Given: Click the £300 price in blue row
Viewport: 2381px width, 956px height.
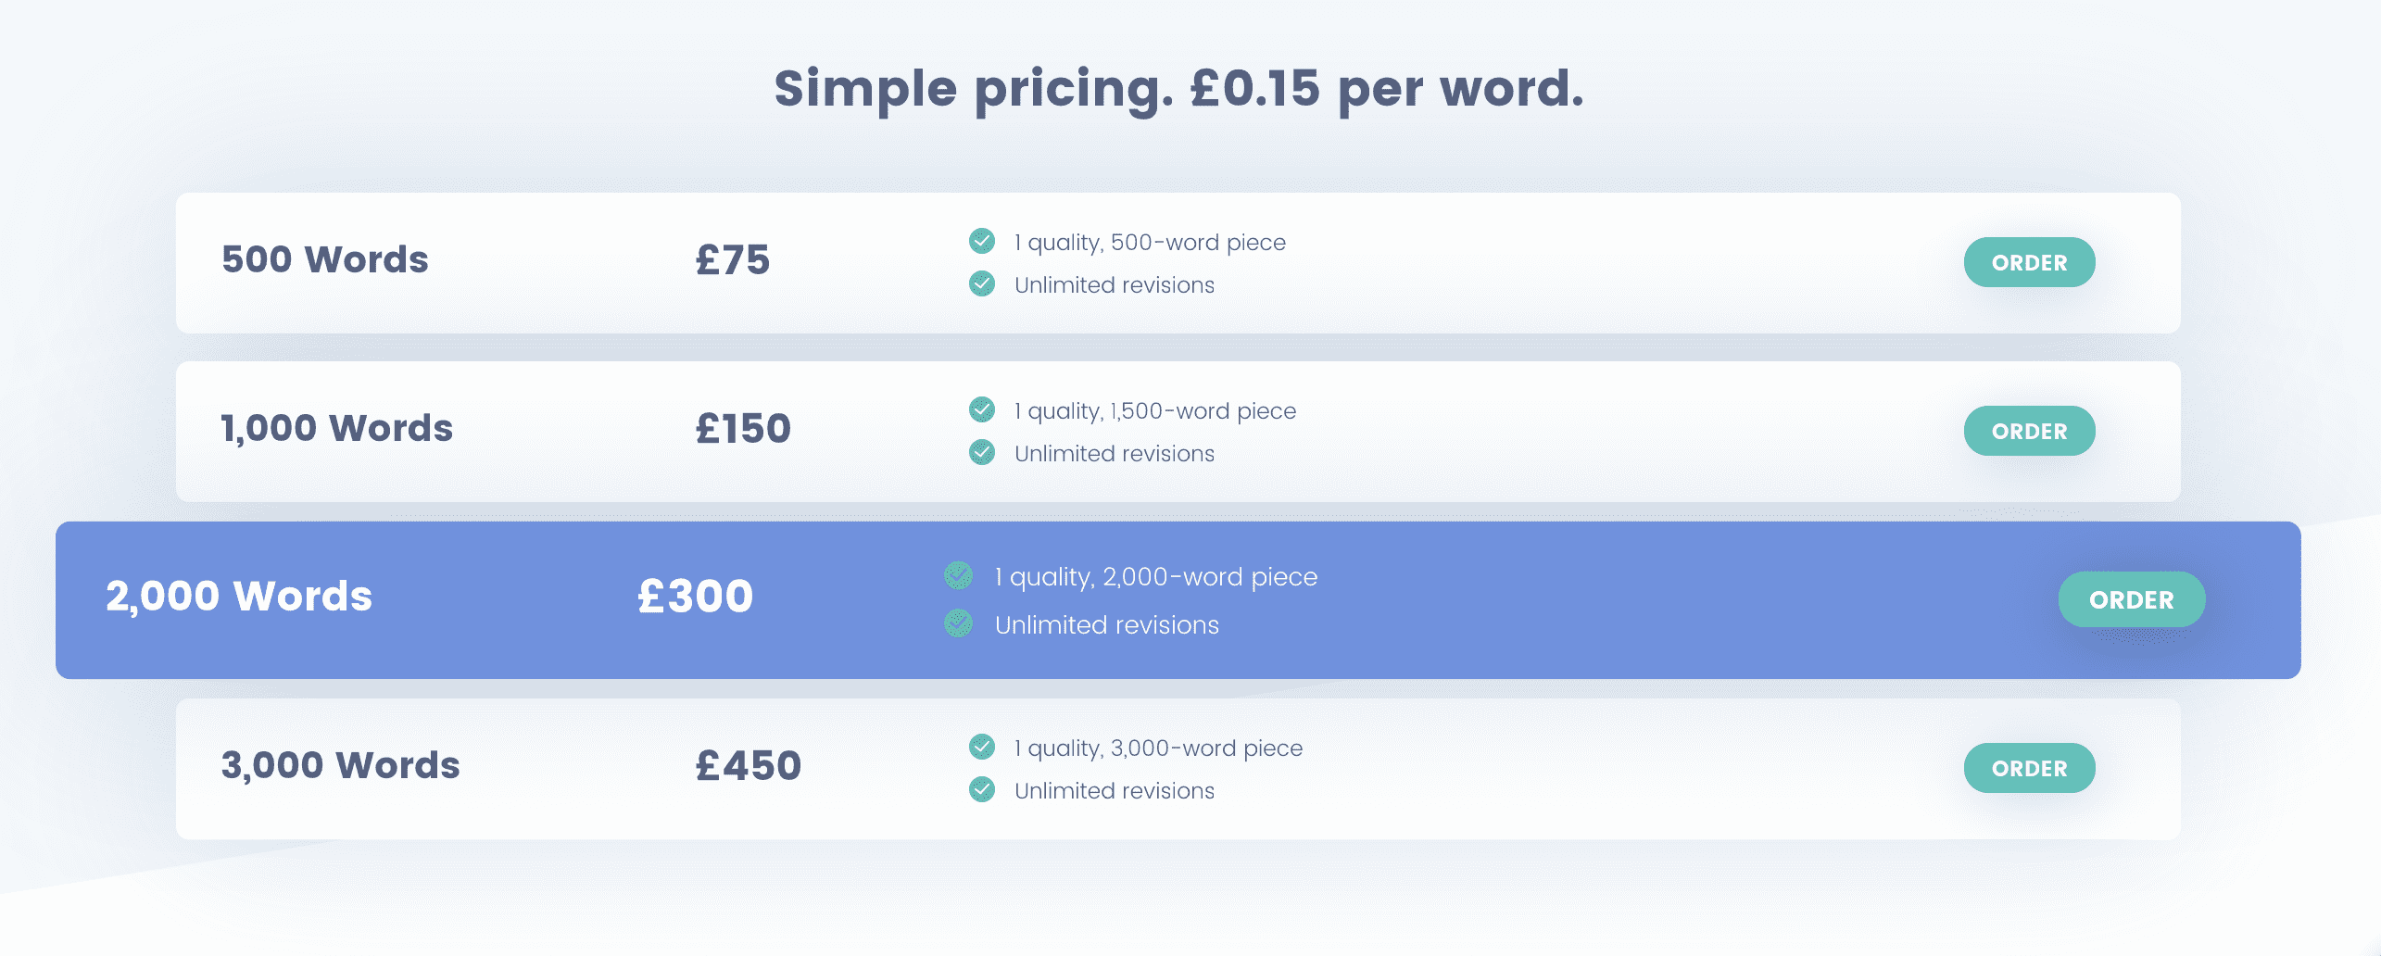Looking at the screenshot, I should [x=696, y=596].
